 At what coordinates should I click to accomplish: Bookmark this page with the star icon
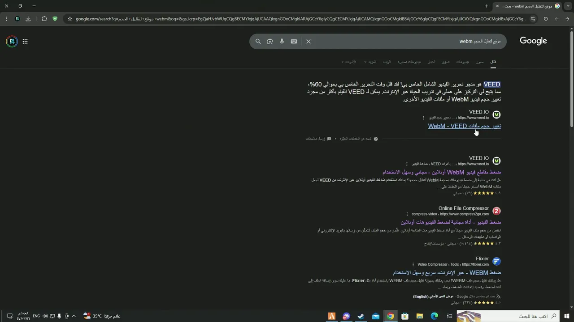70,19
